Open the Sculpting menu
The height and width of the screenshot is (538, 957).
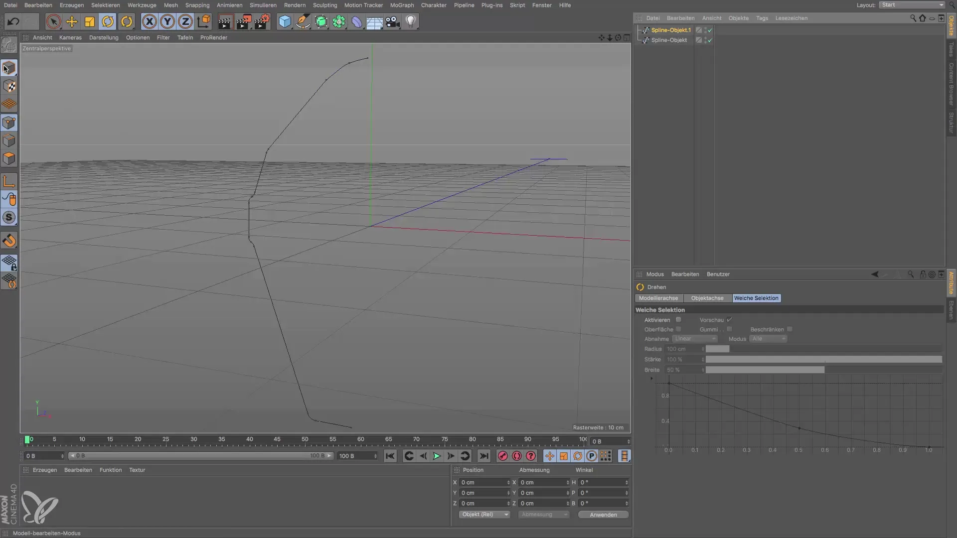pyautogui.click(x=325, y=5)
